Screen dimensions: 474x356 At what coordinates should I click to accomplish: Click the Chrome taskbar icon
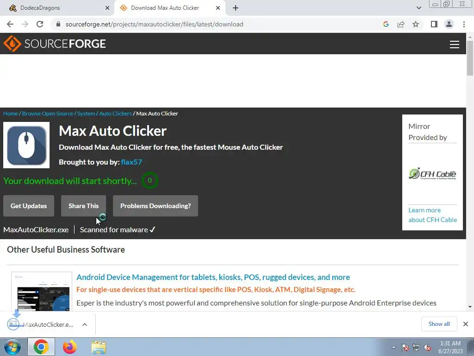41,347
